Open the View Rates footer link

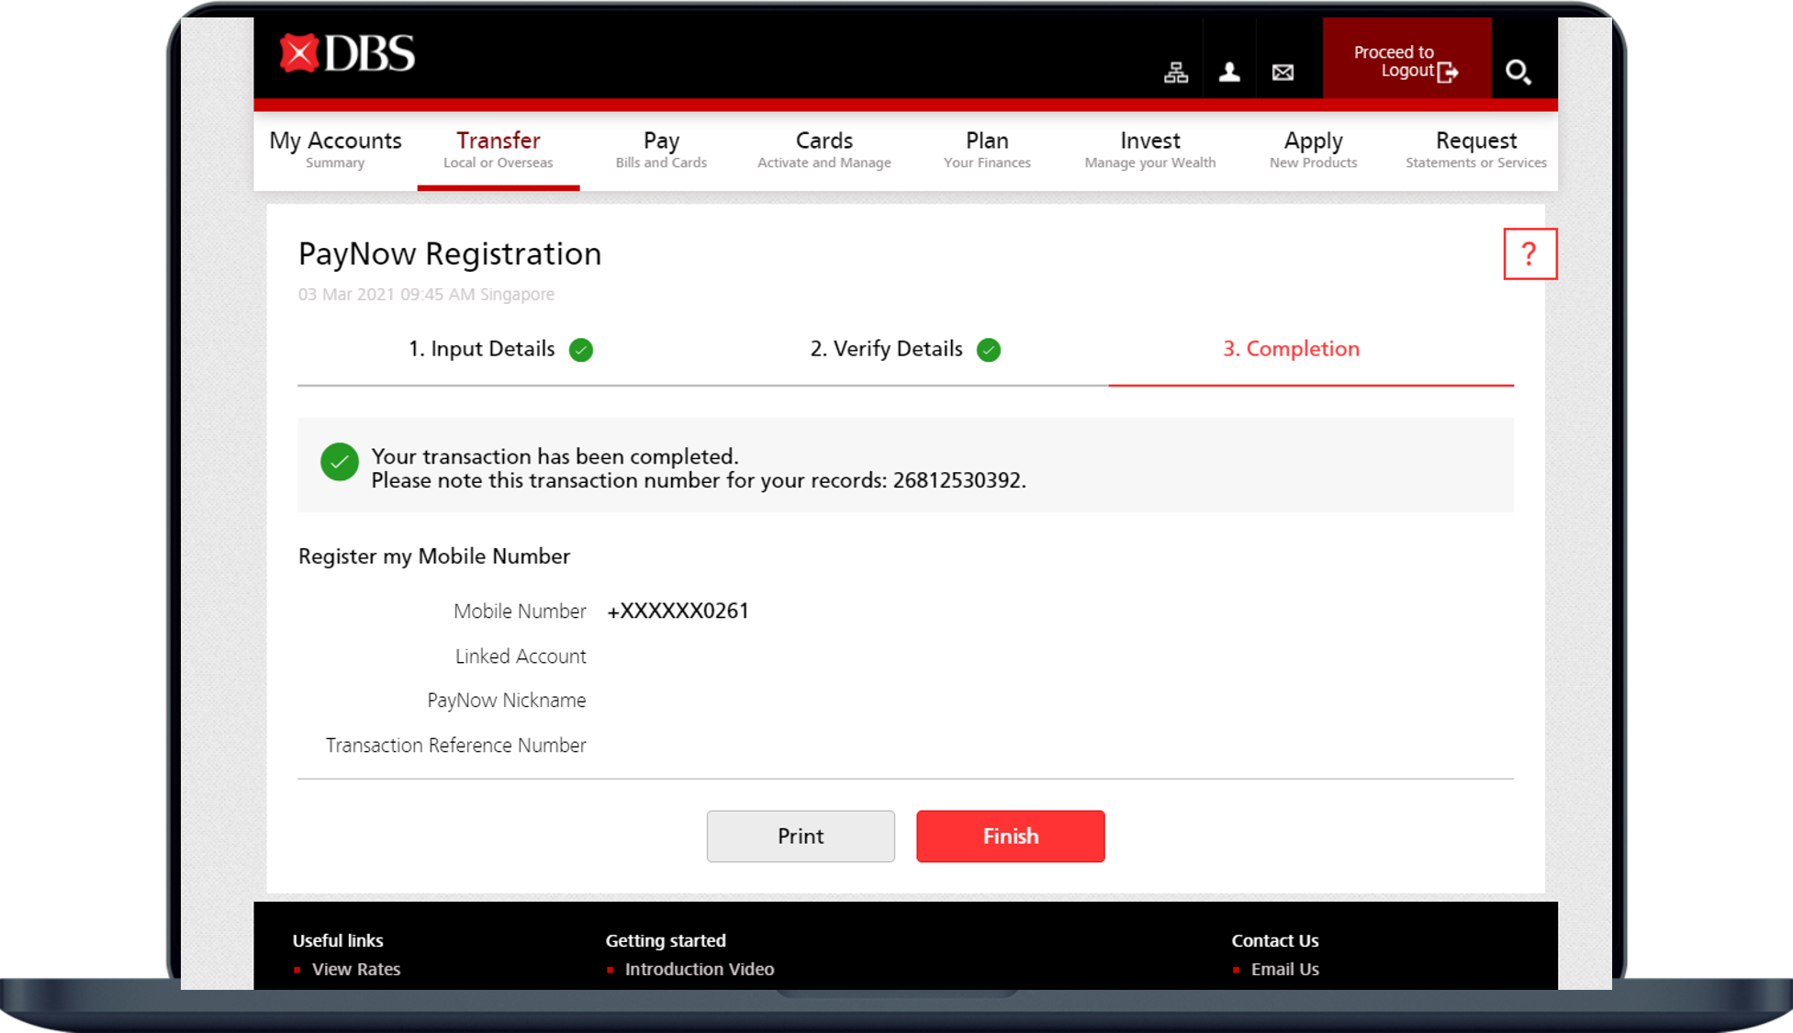[356, 969]
